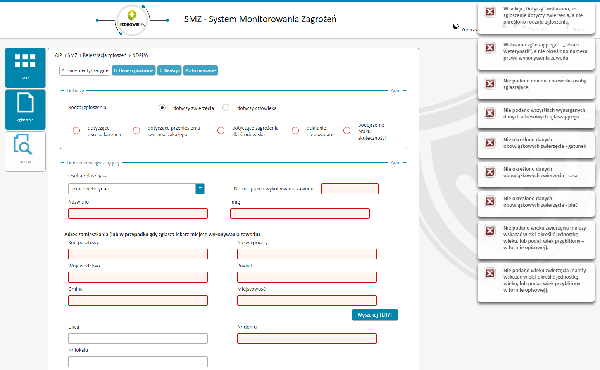Switch to 'B. Dane o produkcie' tab

pyautogui.click(x=134, y=70)
